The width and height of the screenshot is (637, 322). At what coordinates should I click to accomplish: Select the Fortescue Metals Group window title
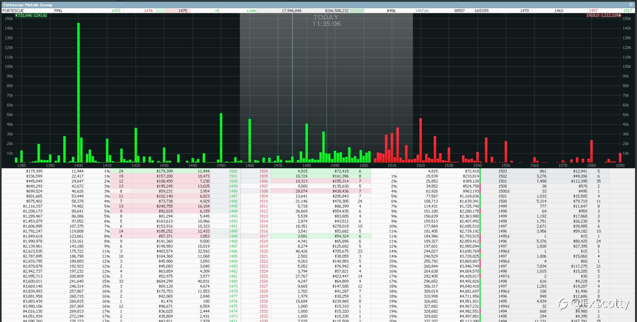[28, 5]
